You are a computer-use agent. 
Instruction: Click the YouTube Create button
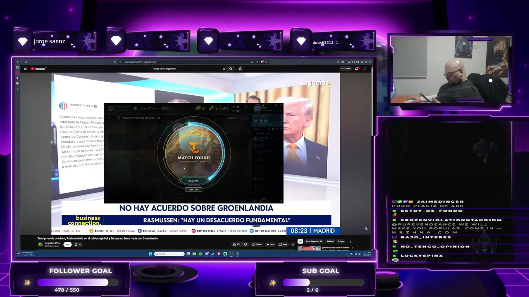[346, 68]
